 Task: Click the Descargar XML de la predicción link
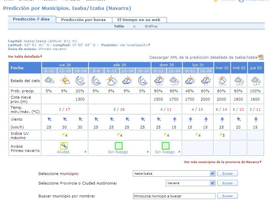(x=203, y=57)
